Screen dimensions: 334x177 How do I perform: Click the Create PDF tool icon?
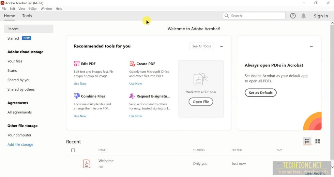[x=132, y=64]
